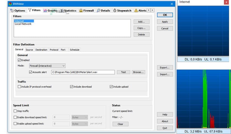Image resolution: width=231 pixels, height=134 pixels.
Task: Close the Internet graph window
Action: (226, 2)
